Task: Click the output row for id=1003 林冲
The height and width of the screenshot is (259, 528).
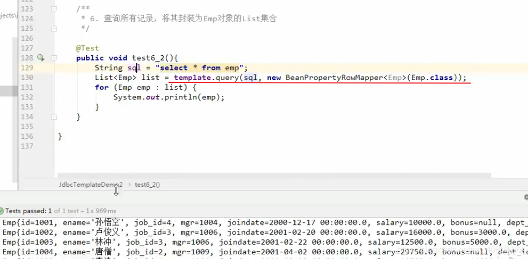Action: pyautogui.click(x=264, y=242)
